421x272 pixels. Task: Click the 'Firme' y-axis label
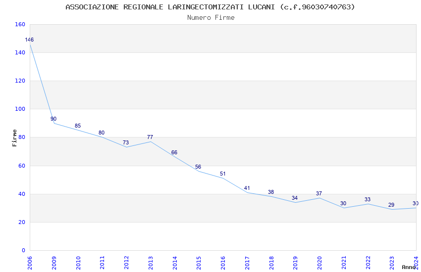[x=14, y=138]
